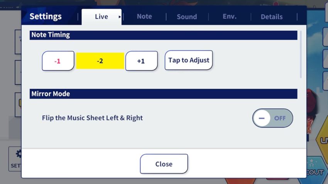328x184 pixels.
Task: Decrease note timing with the -1 button
Action: [x=58, y=61]
